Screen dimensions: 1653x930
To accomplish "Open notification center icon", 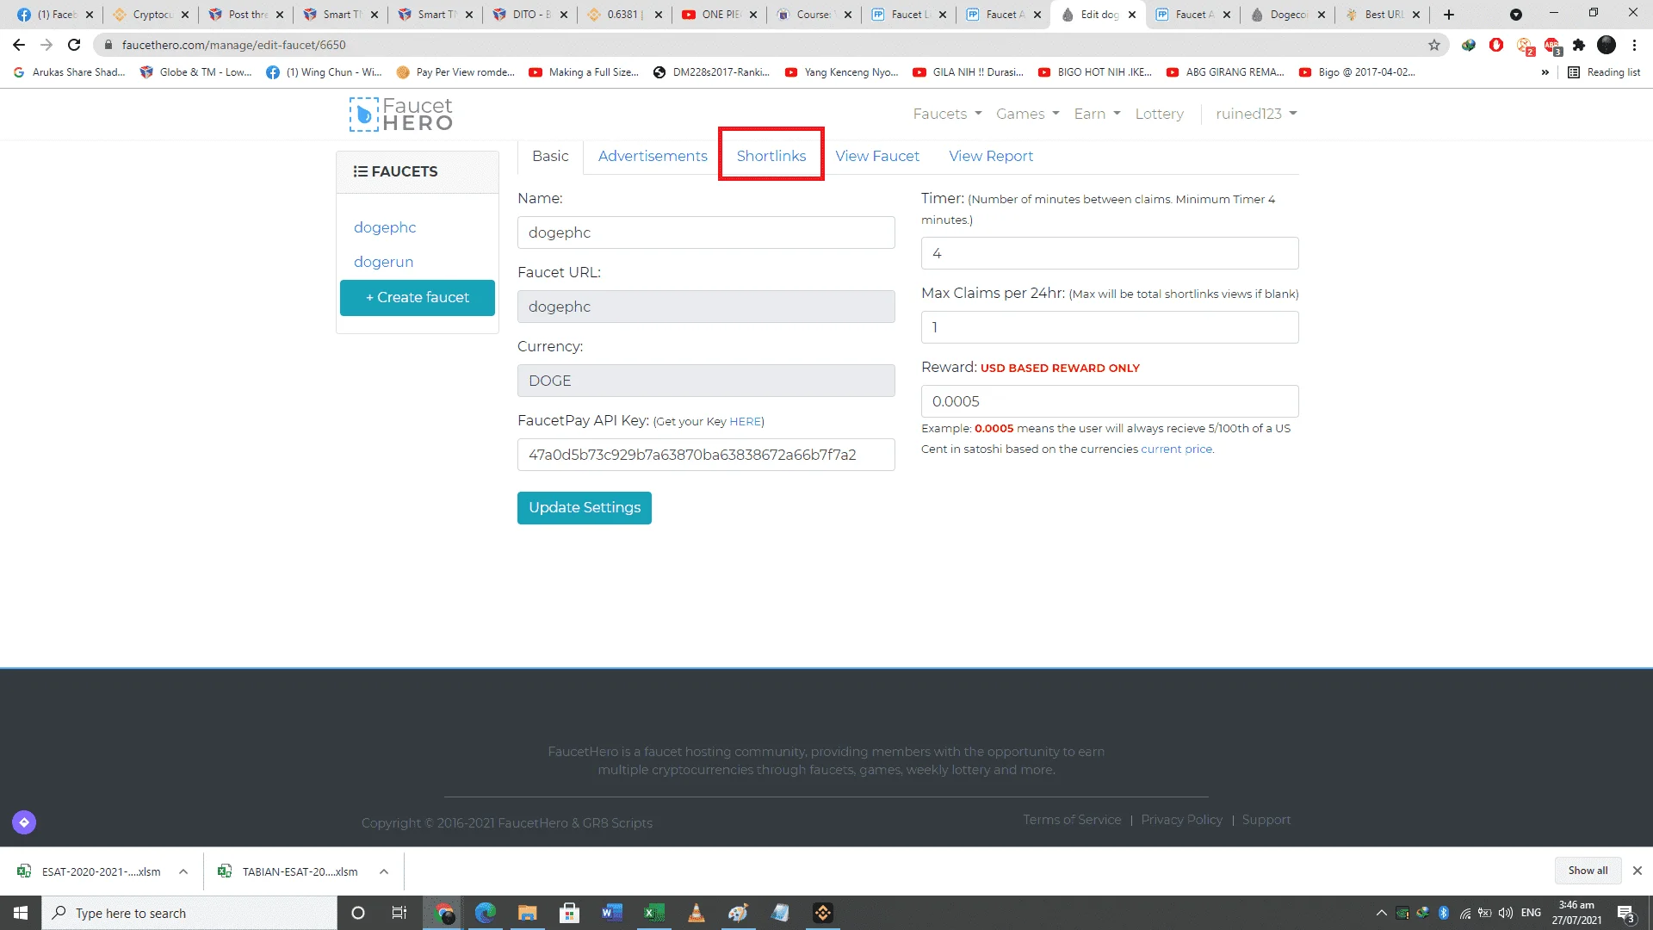I will [1625, 913].
